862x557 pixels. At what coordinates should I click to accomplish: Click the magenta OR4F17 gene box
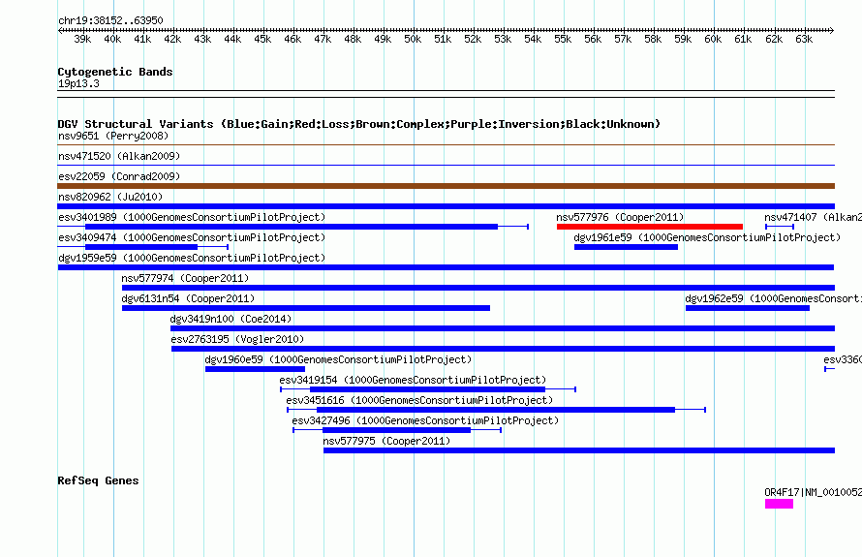tap(779, 504)
